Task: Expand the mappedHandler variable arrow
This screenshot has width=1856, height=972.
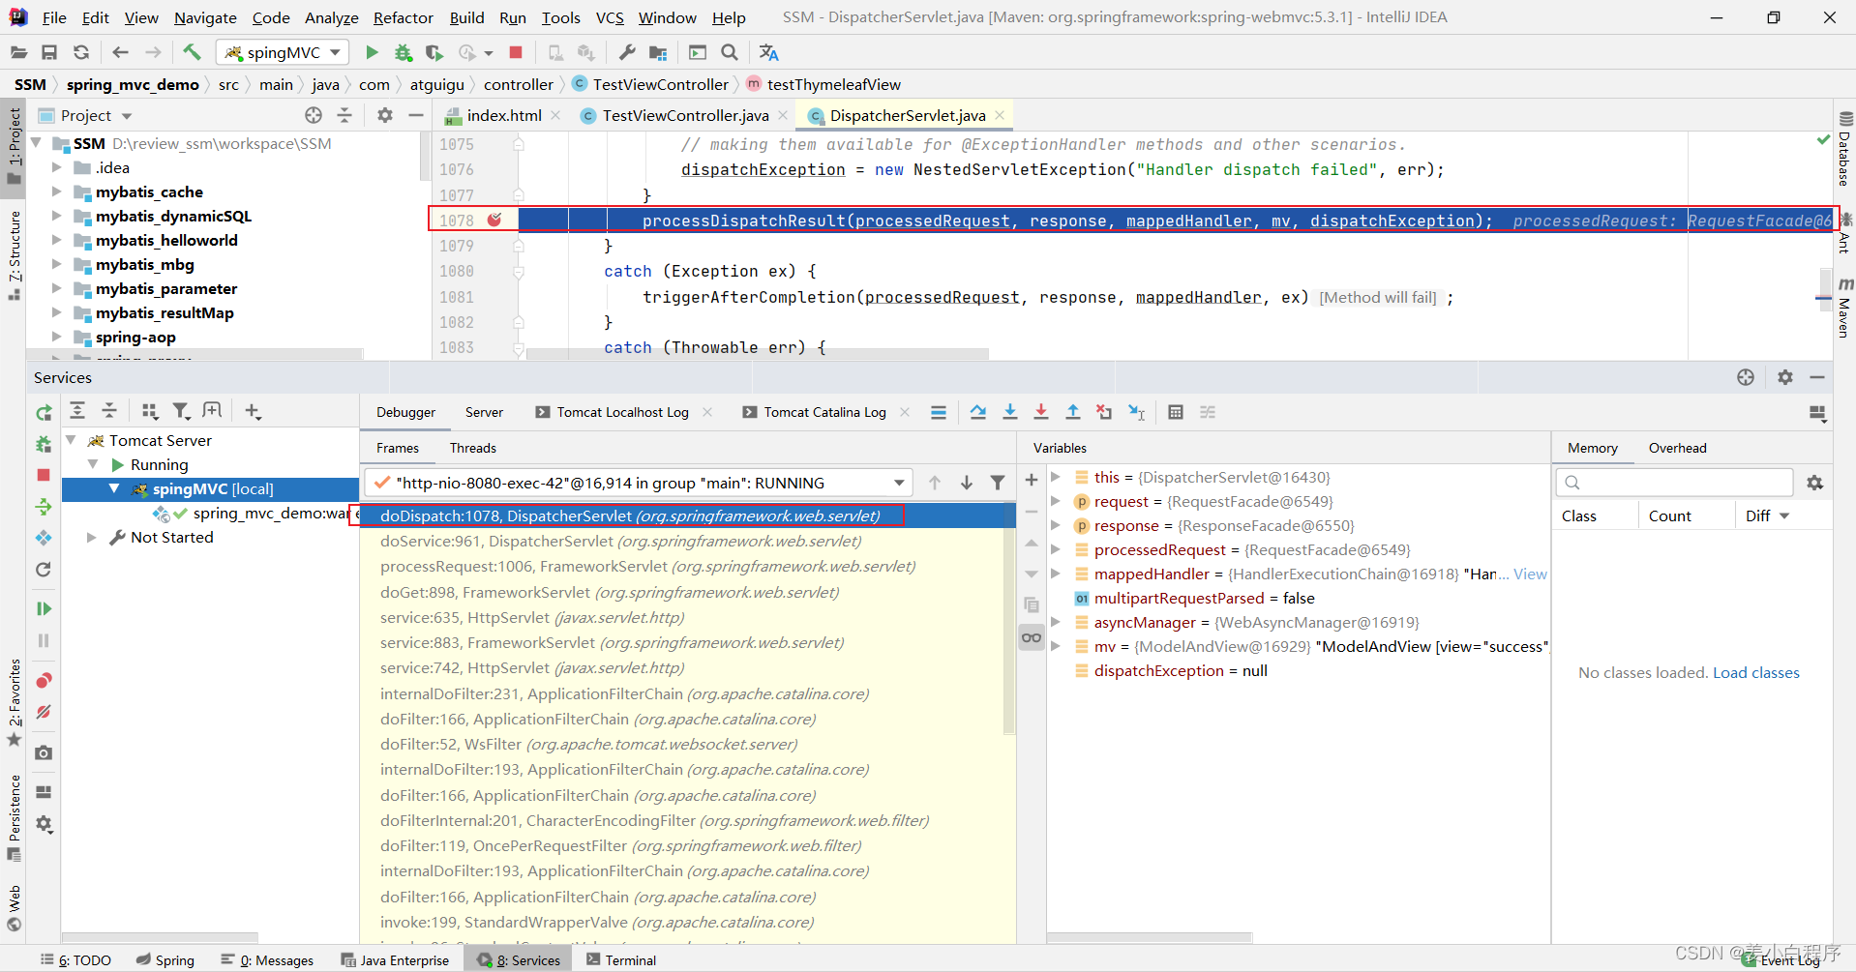Action: (x=1056, y=574)
